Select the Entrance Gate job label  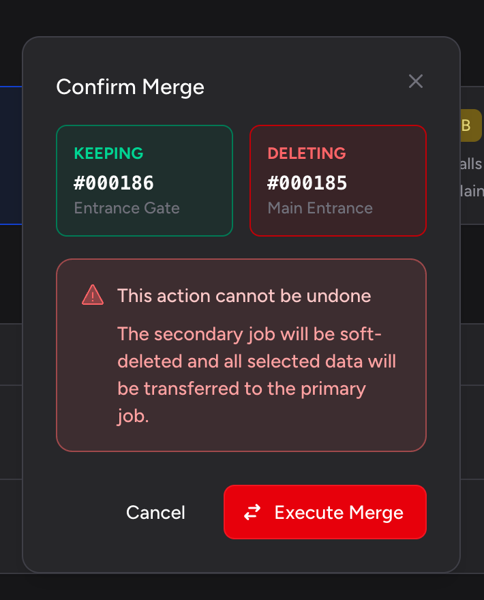126,208
